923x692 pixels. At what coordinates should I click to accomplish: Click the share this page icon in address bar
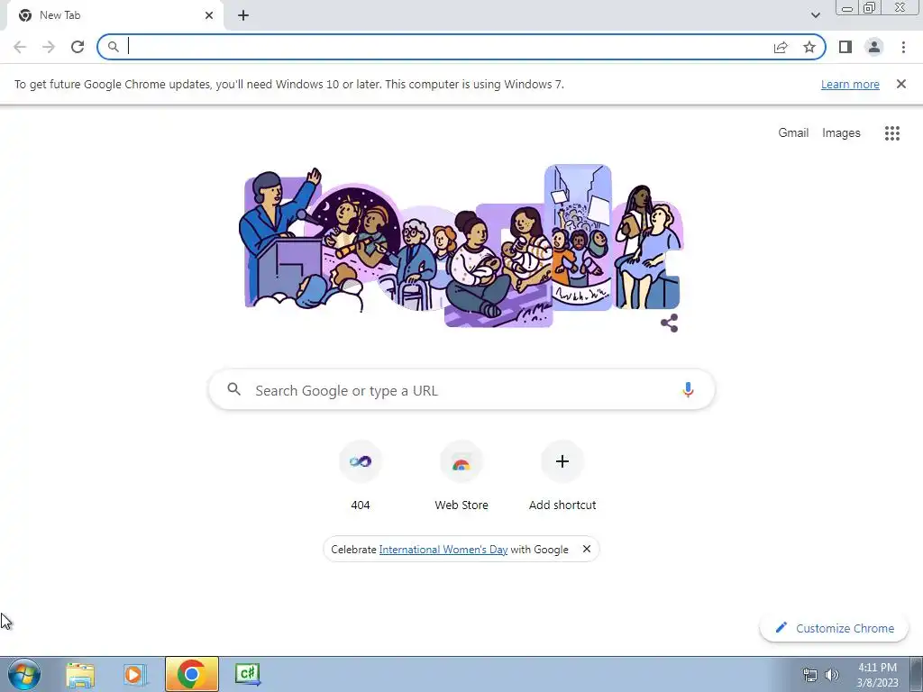781,47
